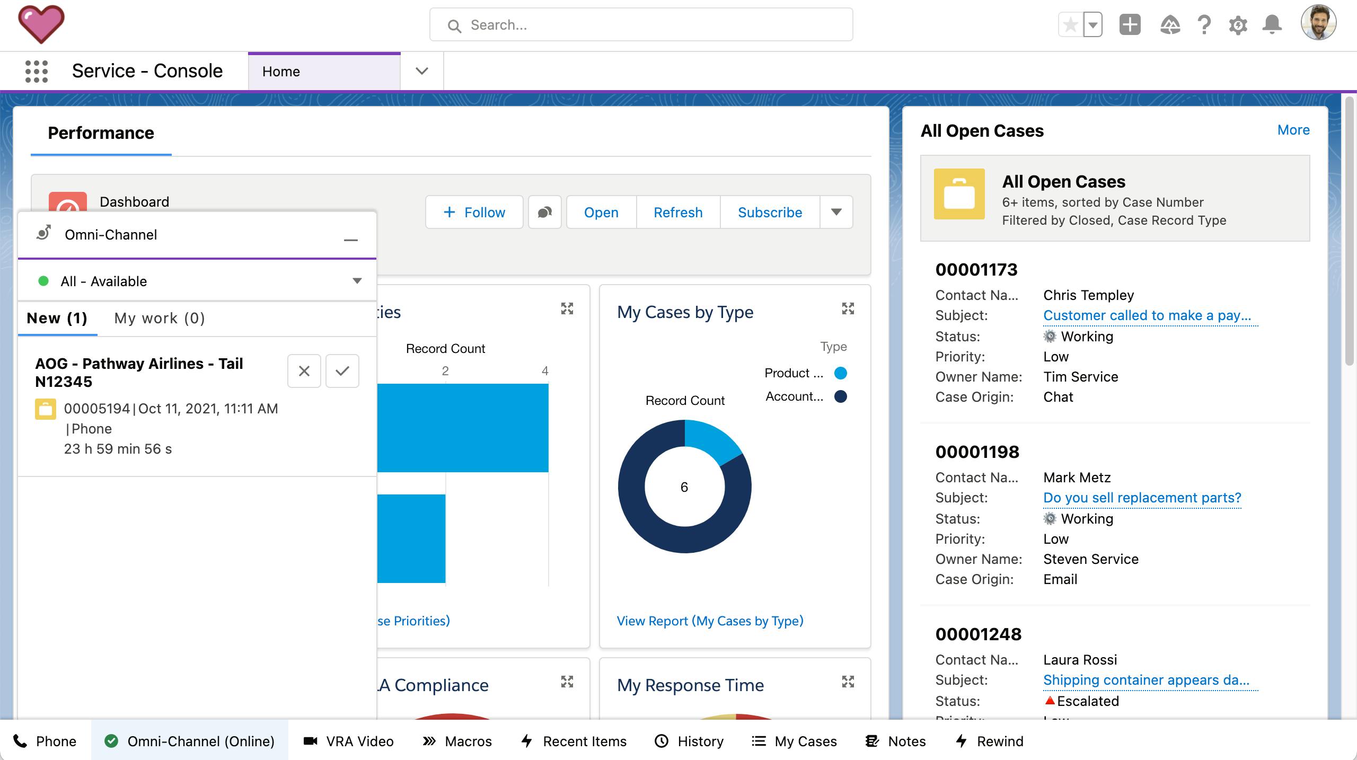Open the Setup gear icon
This screenshot has height=760, width=1357.
(x=1238, y=25)
